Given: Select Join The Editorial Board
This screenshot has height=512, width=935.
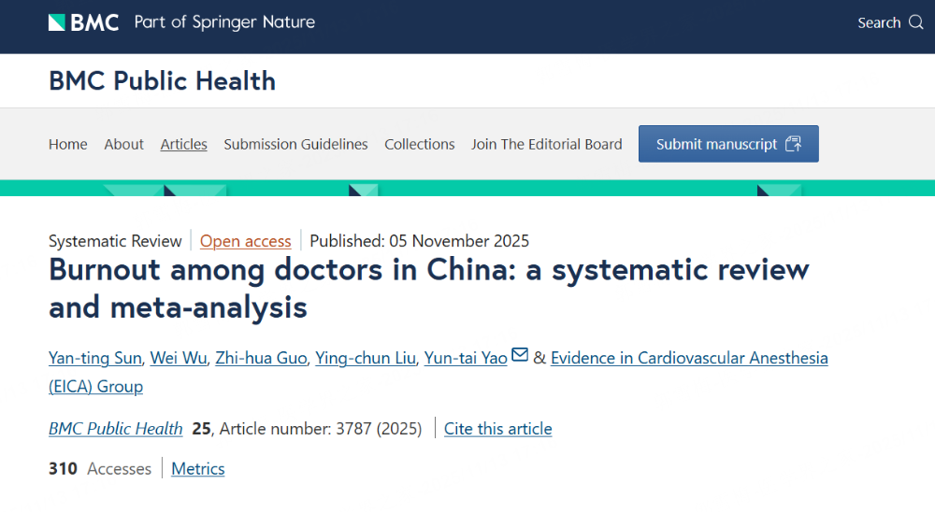Looking at the screenshot, I should 546,144.
